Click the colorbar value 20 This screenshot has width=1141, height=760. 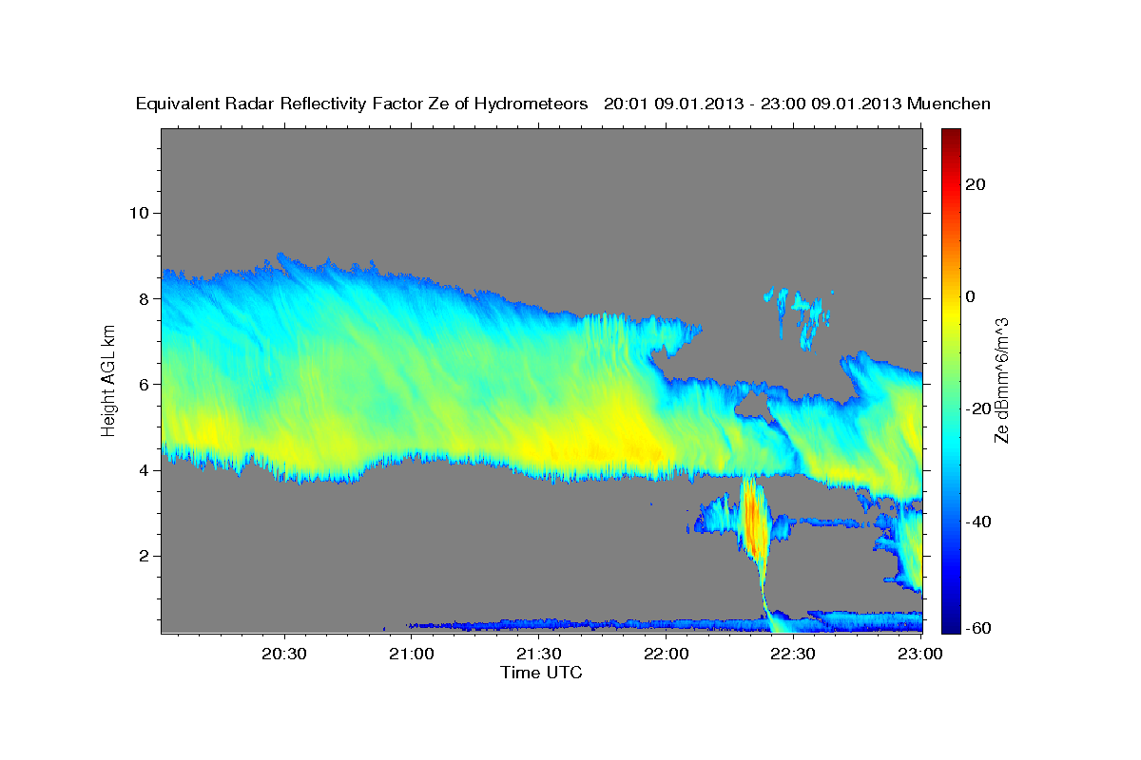(977, 184)
